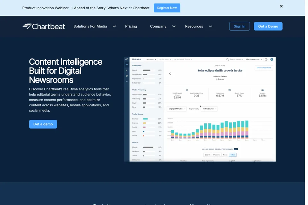Image resolution: width=308 pixels, height=205 pixels.
Task: Click the BETA badge beside Google Search Console
Action: tap(236, 149)
